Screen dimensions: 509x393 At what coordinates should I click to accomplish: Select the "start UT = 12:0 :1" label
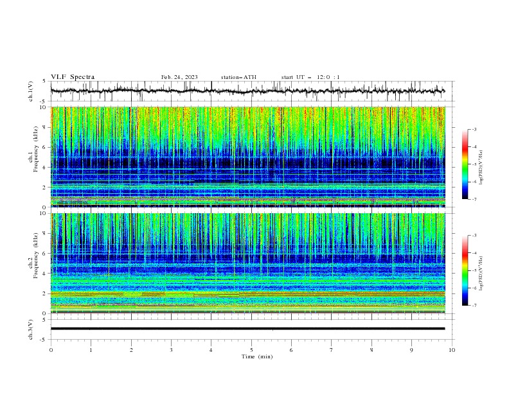(310, 77)
